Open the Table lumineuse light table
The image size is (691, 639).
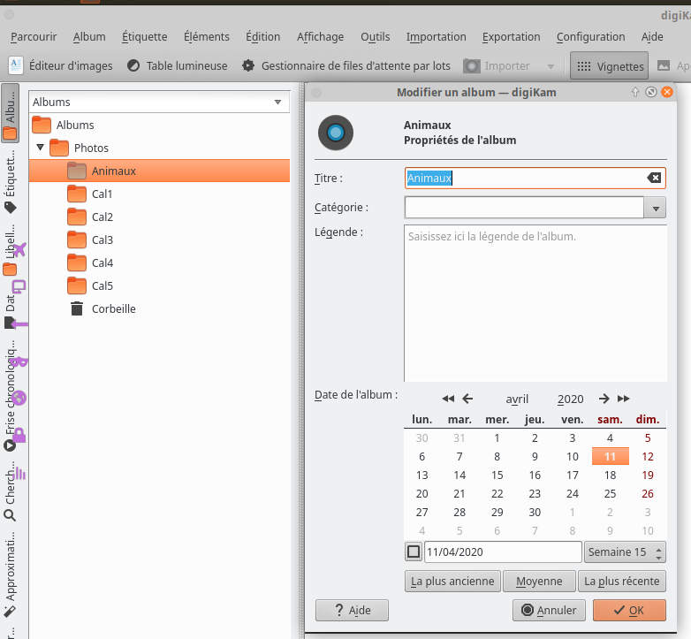(177, 66)
